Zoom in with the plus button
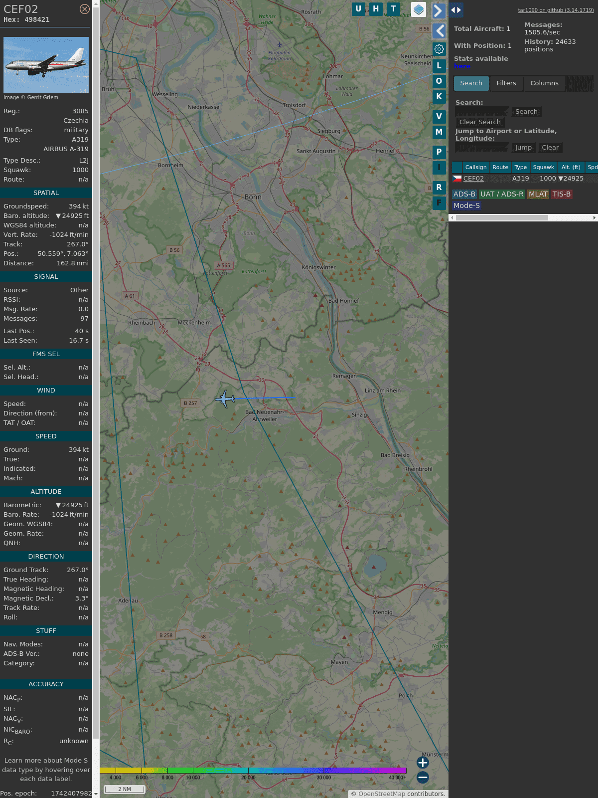 tap(423, 763)
